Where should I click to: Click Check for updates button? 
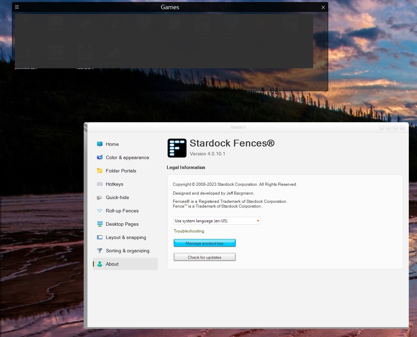pyautogui.click(x=205, y=257)
